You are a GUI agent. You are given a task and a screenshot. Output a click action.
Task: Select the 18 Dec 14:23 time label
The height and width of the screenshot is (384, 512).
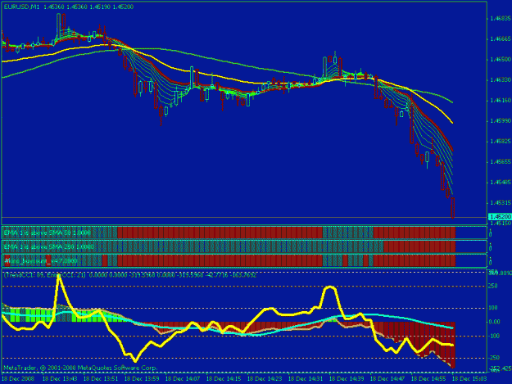[x=265, y=379]
